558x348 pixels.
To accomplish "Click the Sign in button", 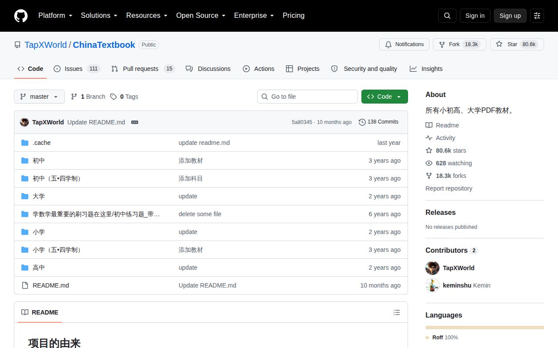I will point(475,16).
